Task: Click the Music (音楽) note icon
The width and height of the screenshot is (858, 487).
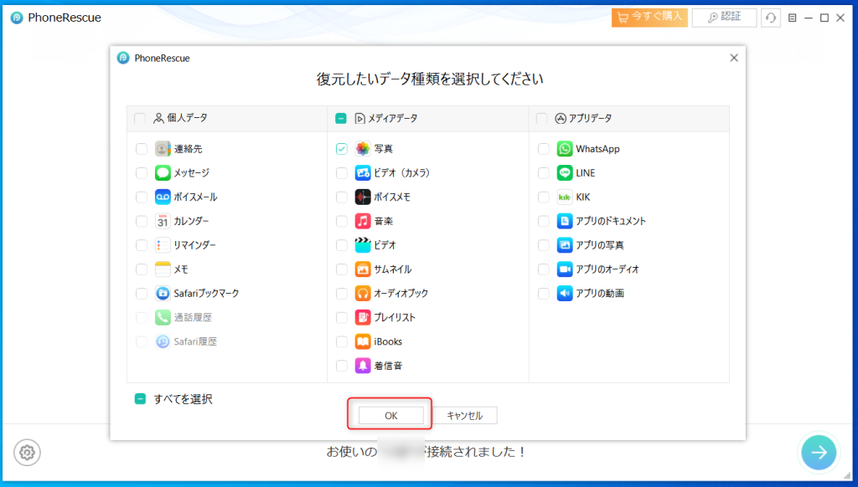Action: (x=363, y=221)
